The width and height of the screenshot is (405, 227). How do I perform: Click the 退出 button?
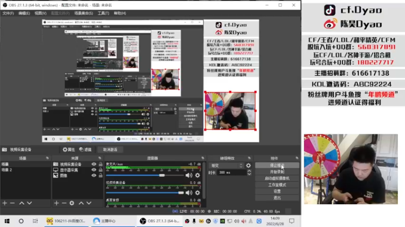pos(277,198)
